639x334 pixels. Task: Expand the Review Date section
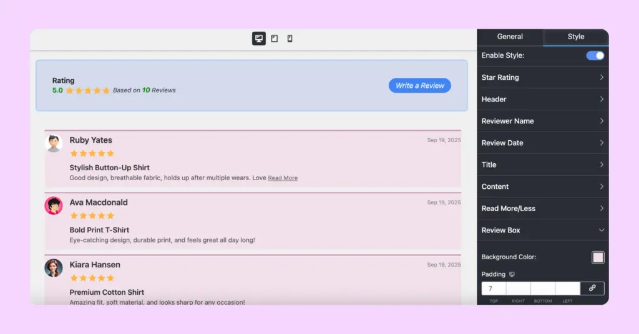pyautogui.click(x=542, y=143)
